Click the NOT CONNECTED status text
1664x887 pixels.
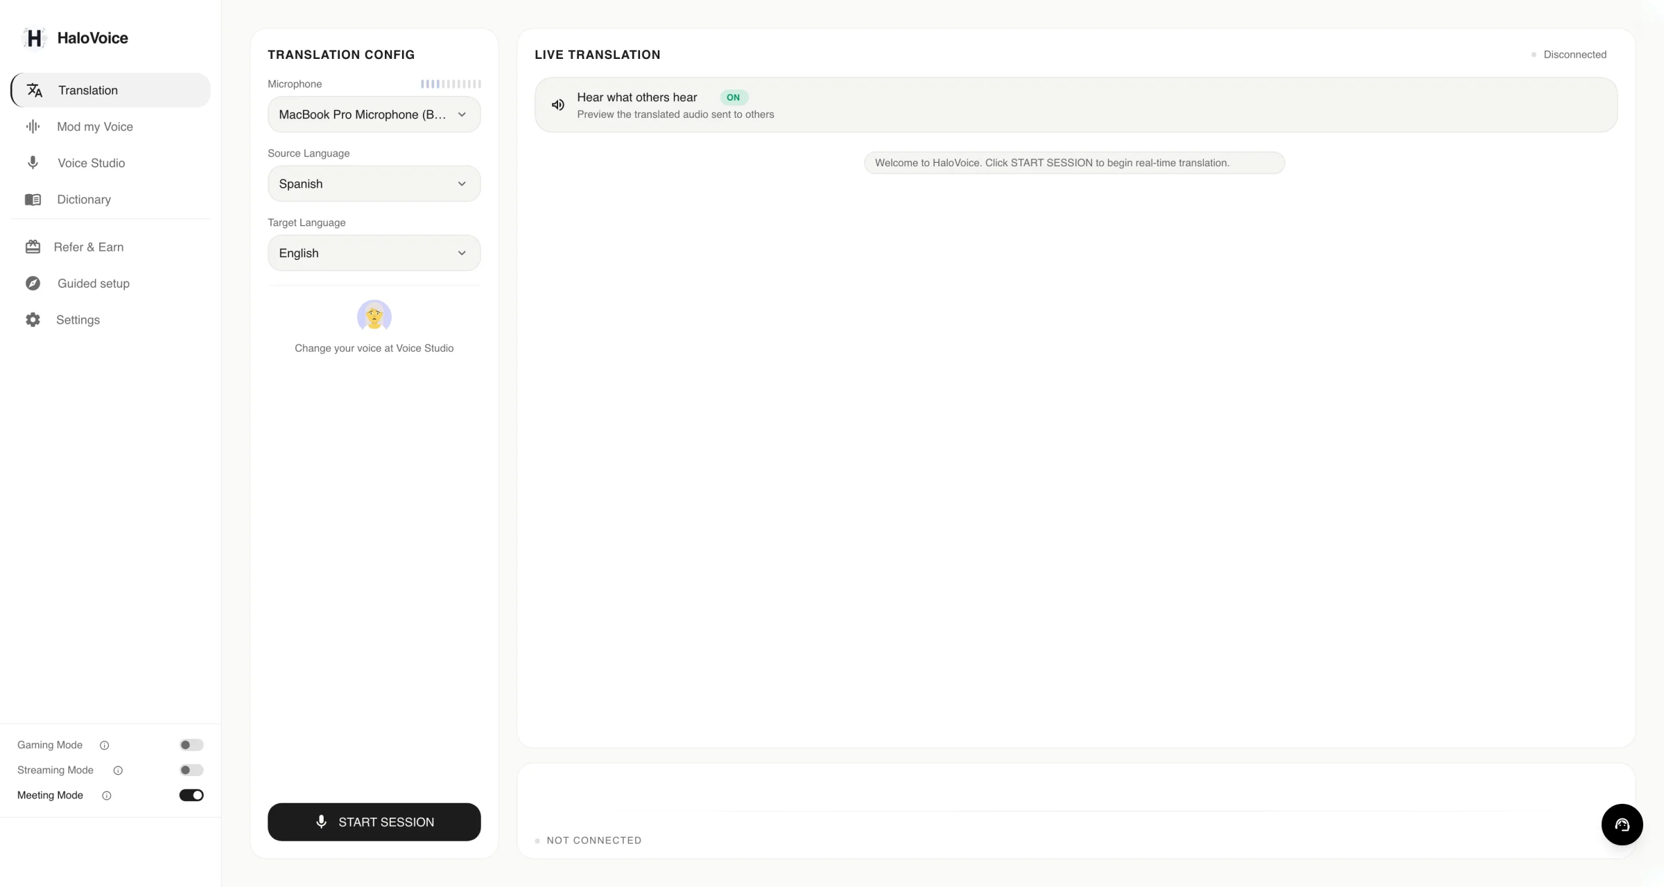tap(594, 841)
